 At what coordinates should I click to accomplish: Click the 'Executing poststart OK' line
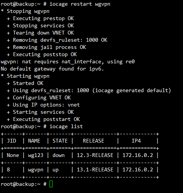coord(46,119)
